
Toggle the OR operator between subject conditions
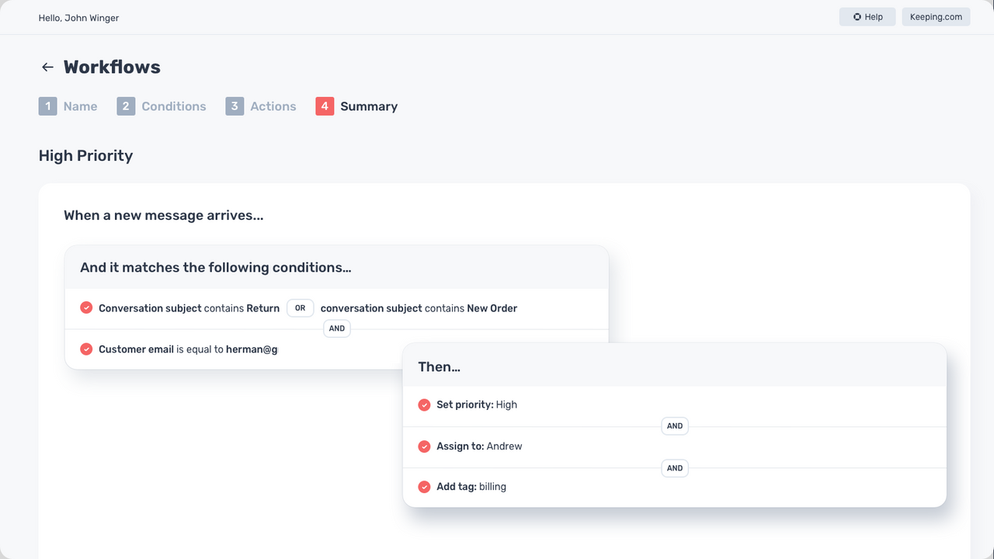[x=300, y=307]
